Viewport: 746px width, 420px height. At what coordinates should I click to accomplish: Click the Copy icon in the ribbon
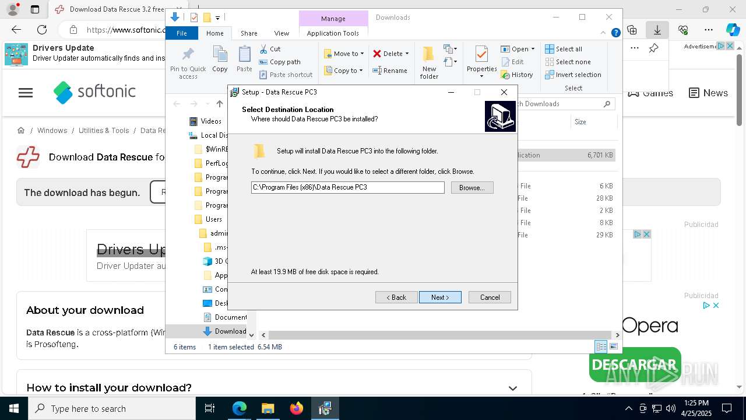[220, 60]
